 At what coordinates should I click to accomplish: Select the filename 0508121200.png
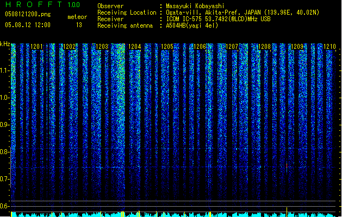(28, 14)
